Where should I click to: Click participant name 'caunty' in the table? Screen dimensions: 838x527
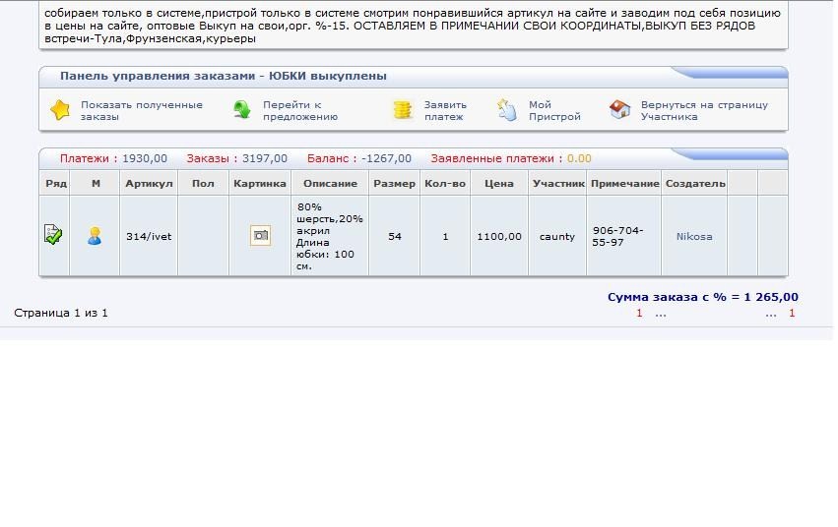click(x=556, y=237)
